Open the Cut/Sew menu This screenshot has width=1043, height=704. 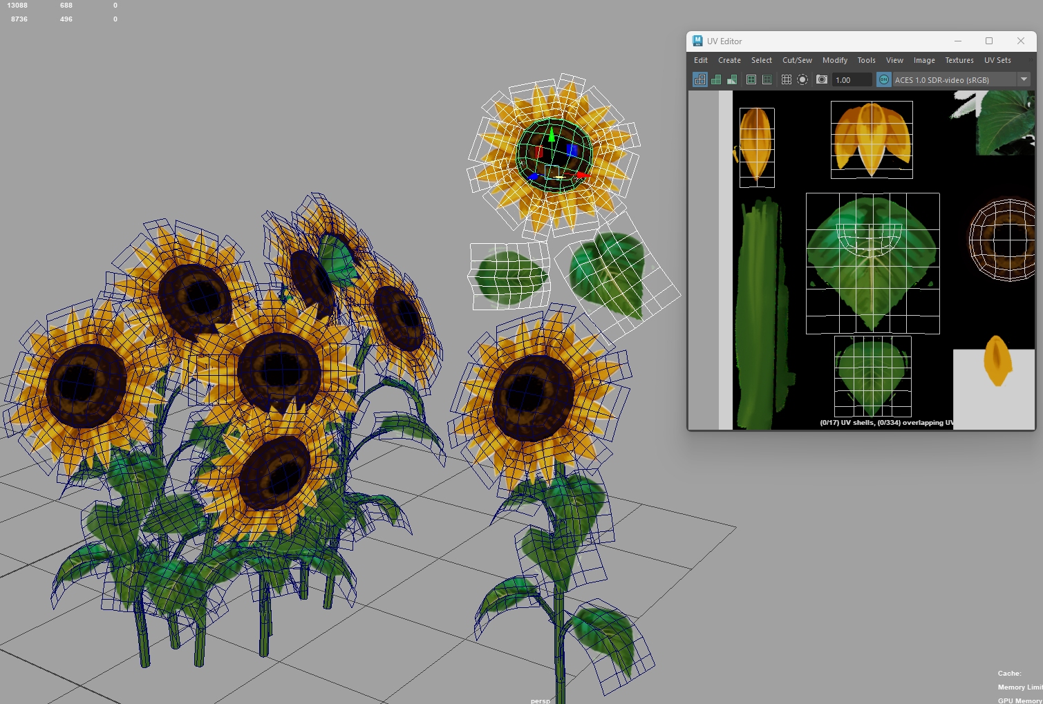pyautogui.click(x=797, y=61)
